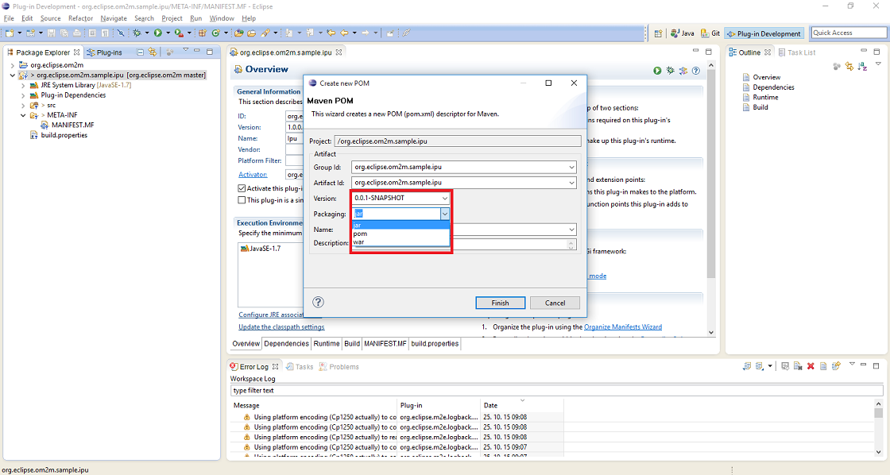This screenshot has width=890, height=475.
Task: Open the Version dropdown in POM dialog
Action: [444, 198]
